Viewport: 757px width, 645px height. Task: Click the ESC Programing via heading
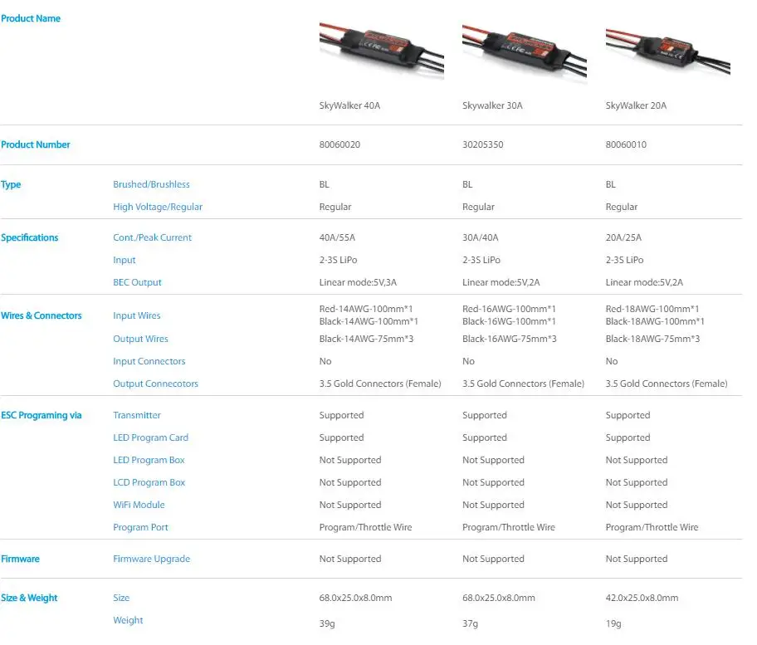(41, 415)
